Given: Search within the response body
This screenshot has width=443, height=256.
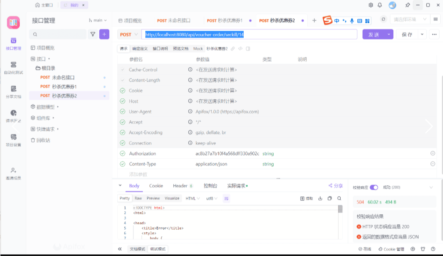Looking at the screenshot, I should pyautogui.click(x=339, y=198).
